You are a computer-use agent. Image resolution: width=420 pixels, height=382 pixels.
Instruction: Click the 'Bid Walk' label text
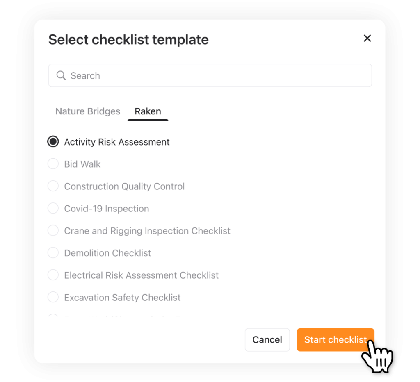click(82, 164)
